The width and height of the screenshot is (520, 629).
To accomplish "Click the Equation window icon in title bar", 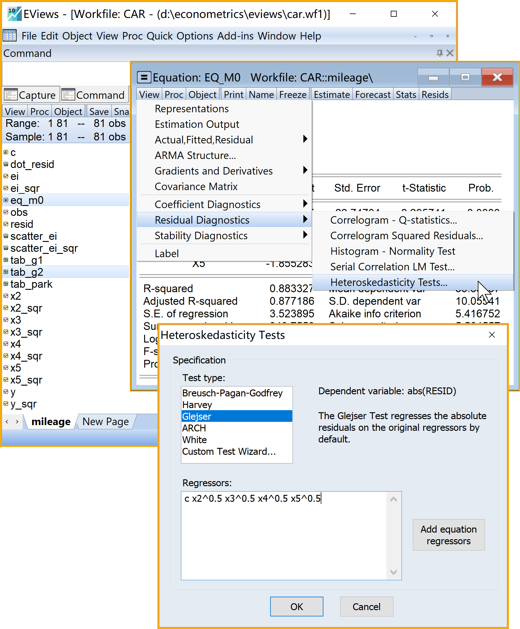I will click(144, 77).
